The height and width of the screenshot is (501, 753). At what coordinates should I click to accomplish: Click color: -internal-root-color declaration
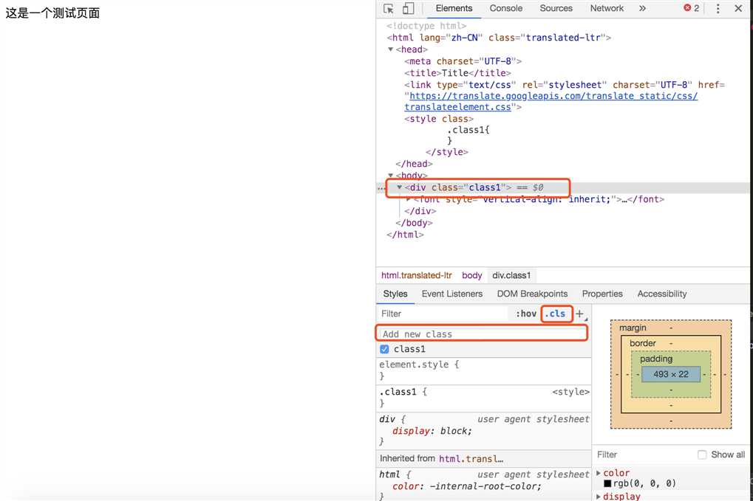point(466,486)
